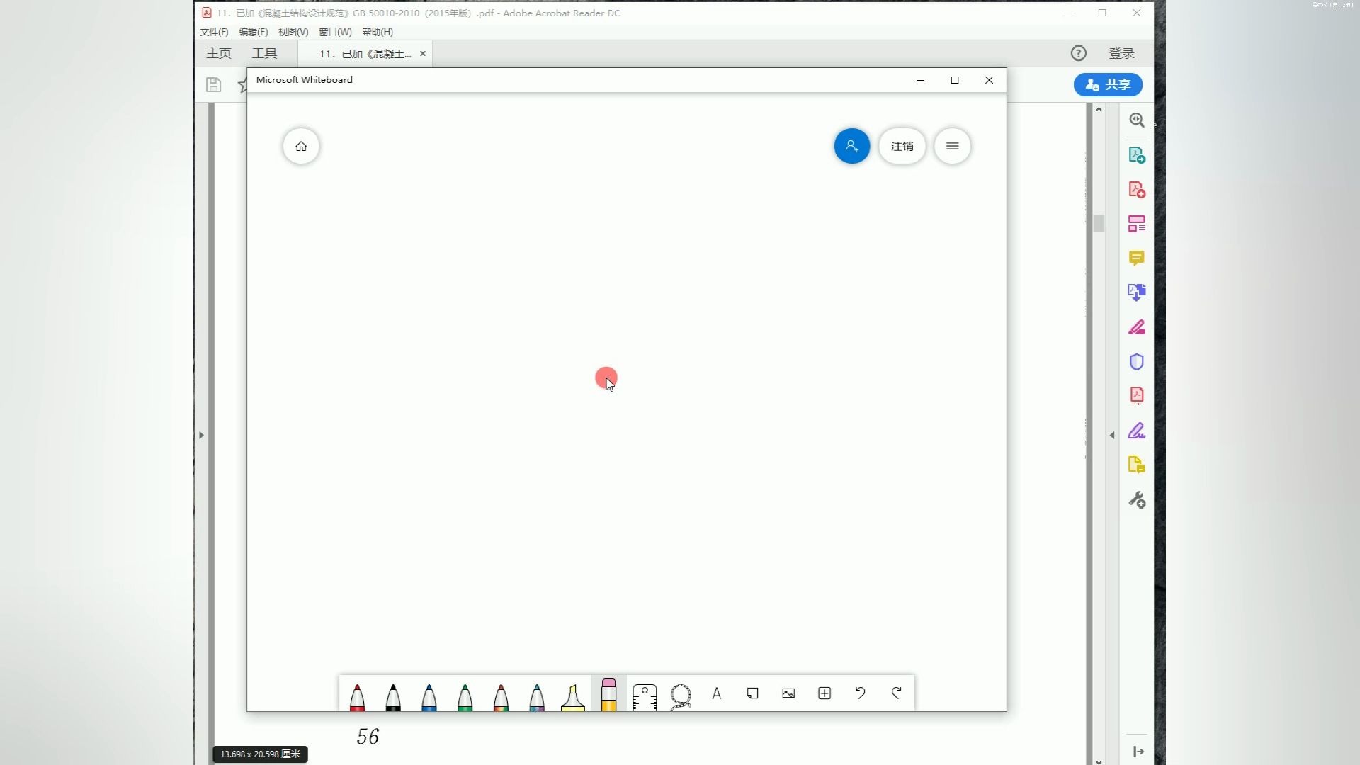
Task: Insert a sticky note
Action: 752,693
